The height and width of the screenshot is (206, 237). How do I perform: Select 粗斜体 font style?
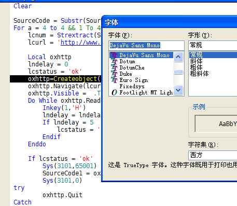(x=199, y=74)
